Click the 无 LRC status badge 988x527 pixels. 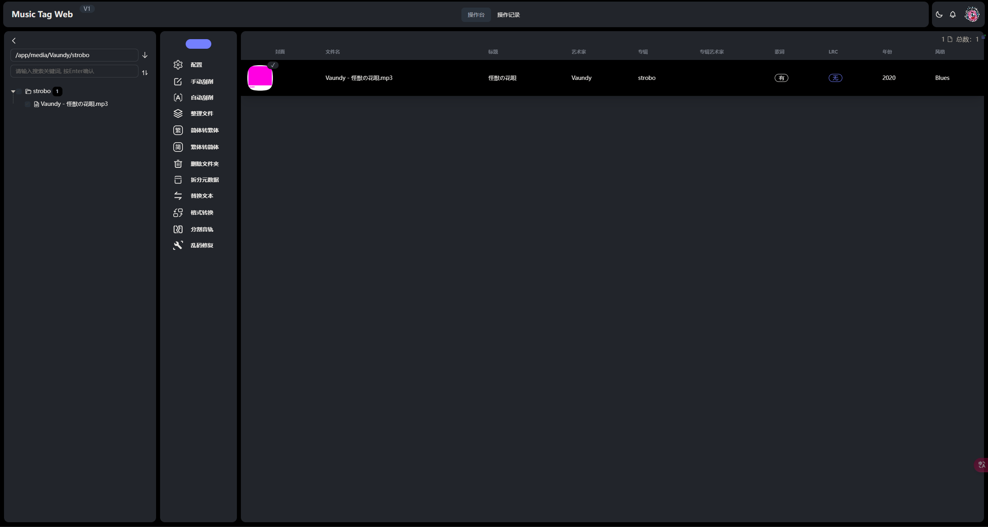point(835,78)
